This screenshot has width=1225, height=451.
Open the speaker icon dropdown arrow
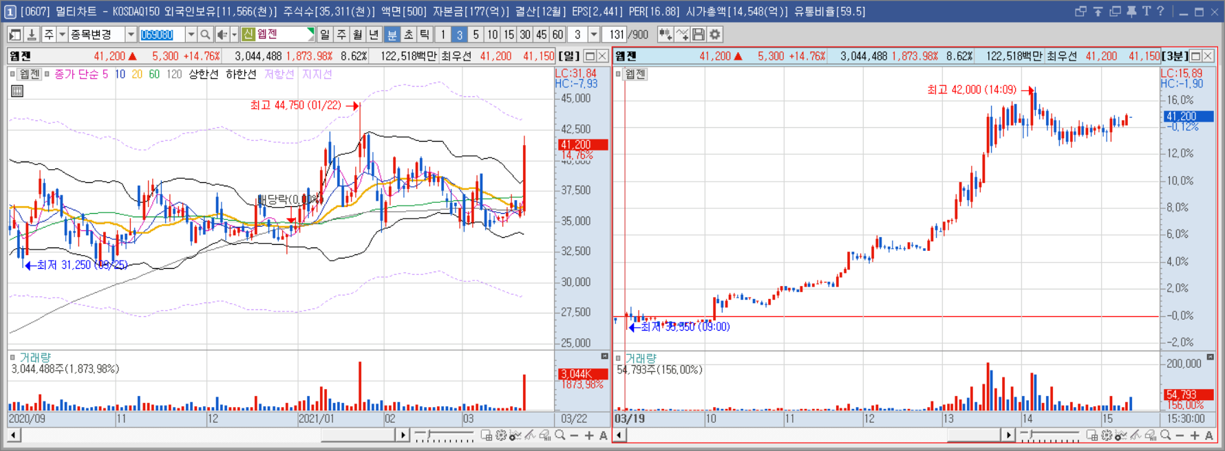[234, 34]
